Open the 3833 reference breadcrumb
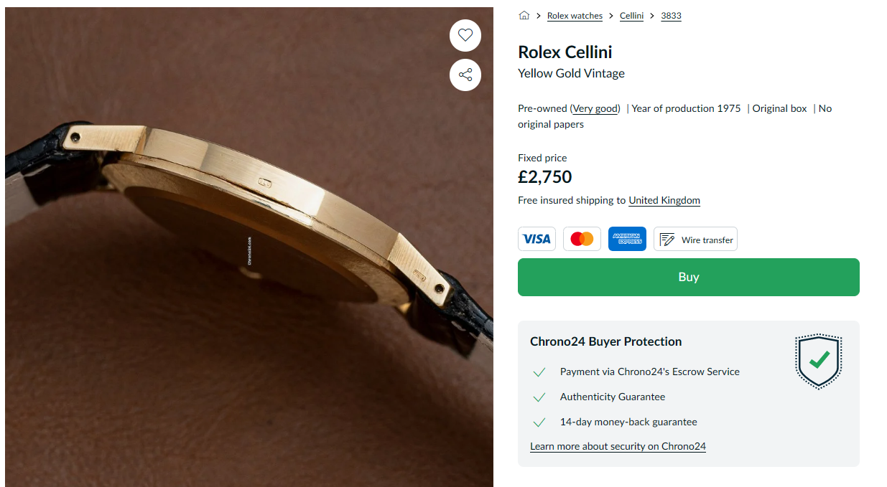 (671, 16)
